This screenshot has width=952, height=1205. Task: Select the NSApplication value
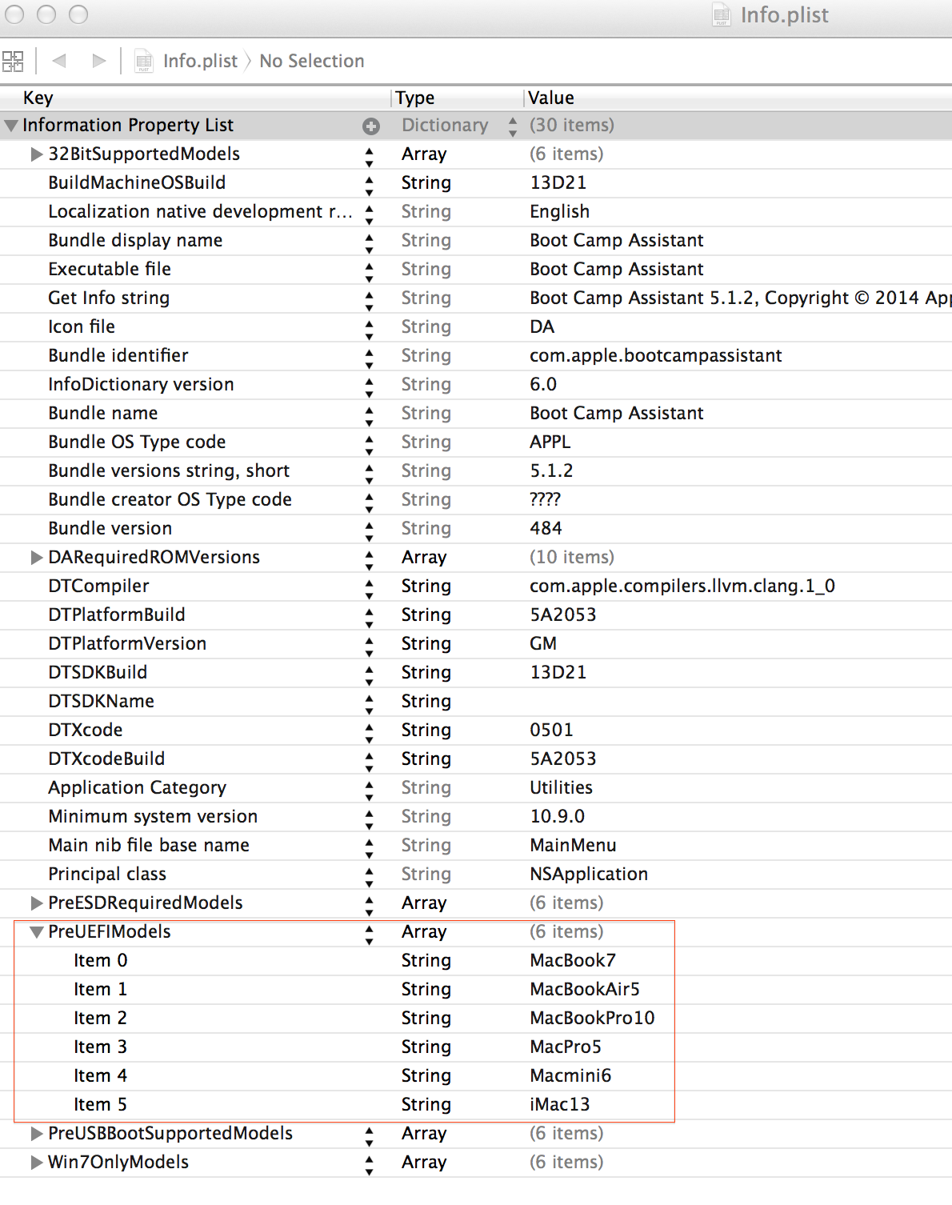[589, 875]
